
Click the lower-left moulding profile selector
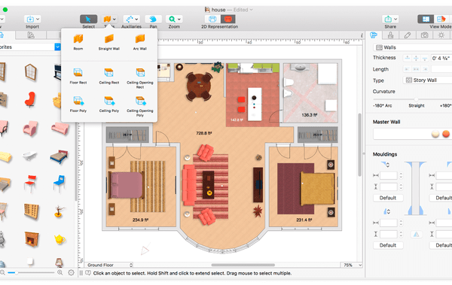pyautogui.click(x=386, y=211)
